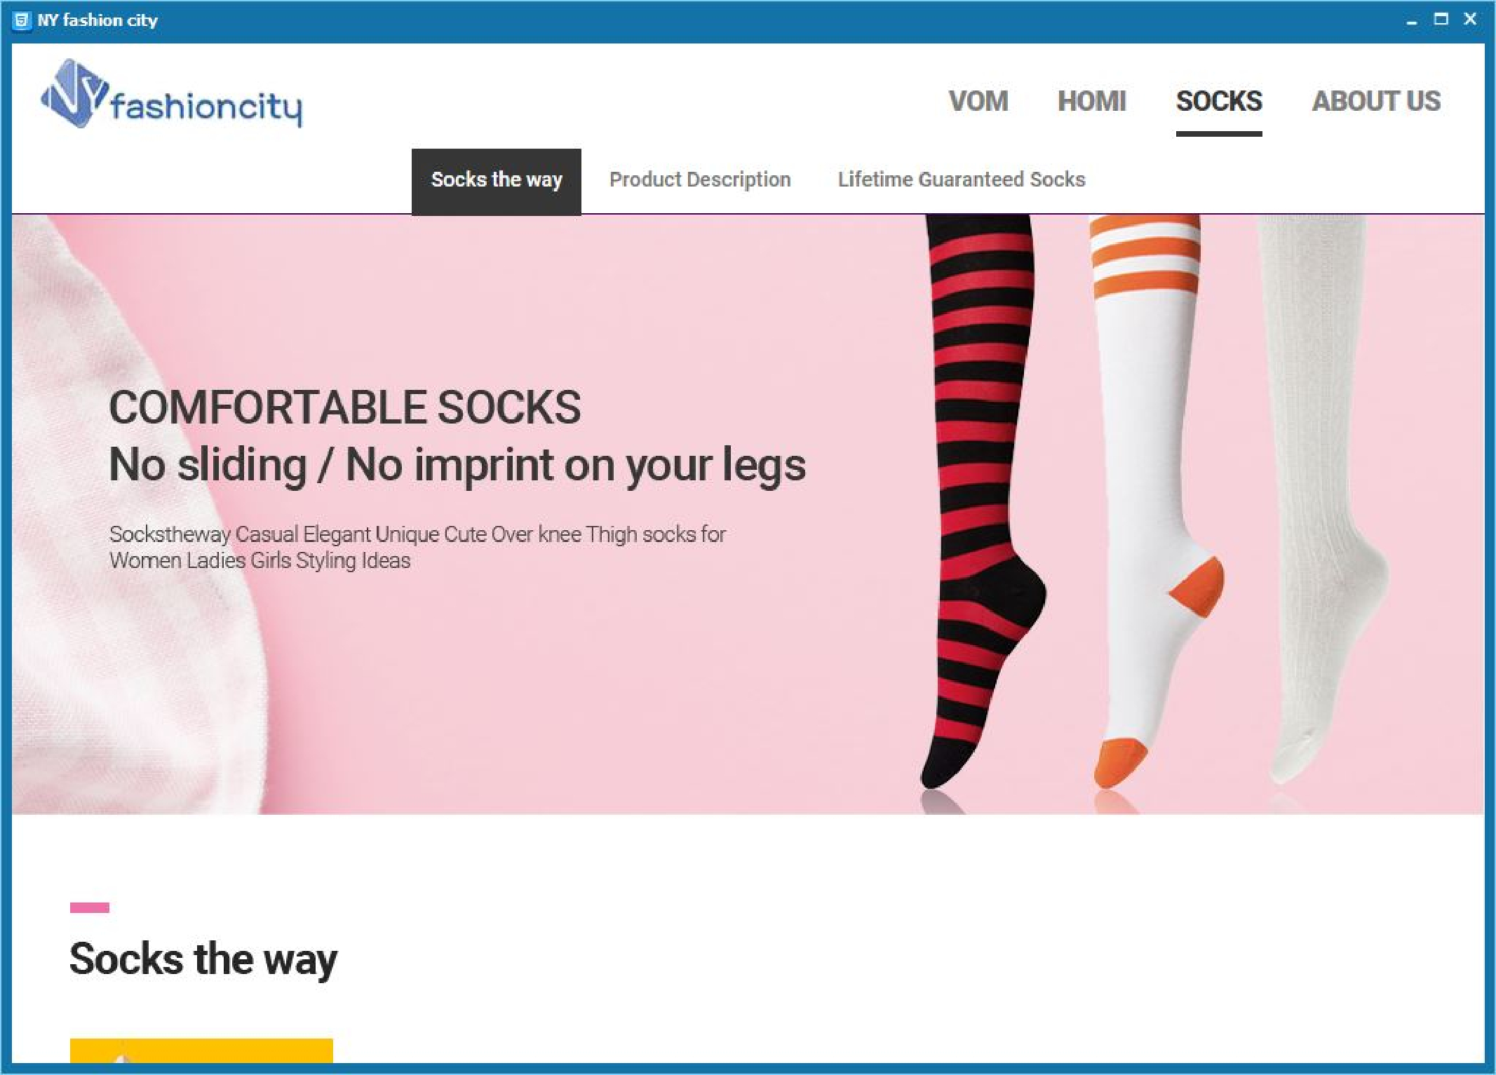Click the Socks the way section heading
Image resolution: width=1496 pixels, height=1075 pixels.
click(203, 959)
